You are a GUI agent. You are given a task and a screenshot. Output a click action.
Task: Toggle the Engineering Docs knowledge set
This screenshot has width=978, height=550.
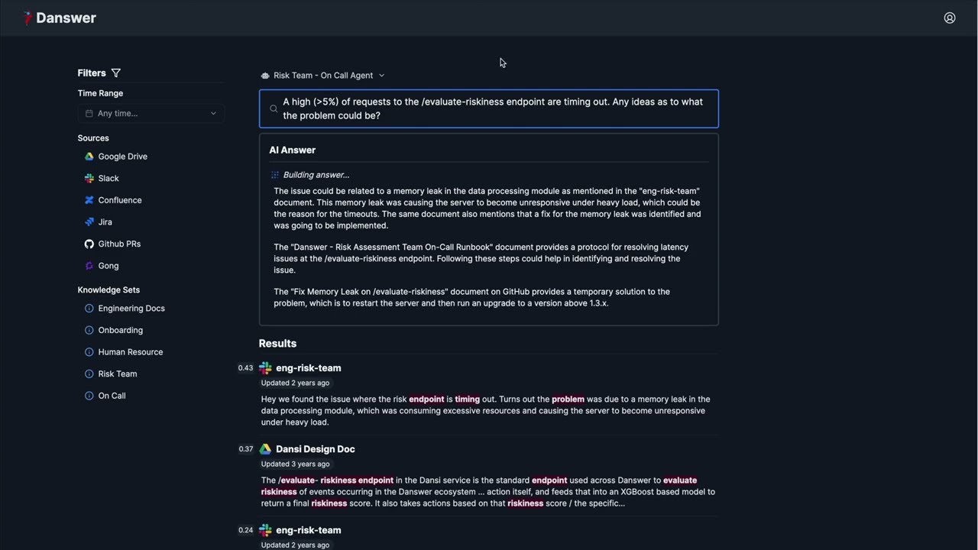click(125, 309)
